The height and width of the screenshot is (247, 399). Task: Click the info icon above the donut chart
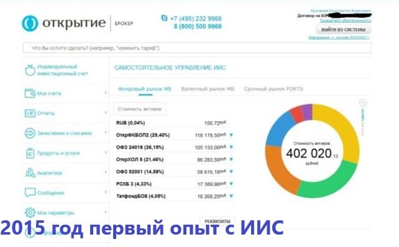click(363, 102)
